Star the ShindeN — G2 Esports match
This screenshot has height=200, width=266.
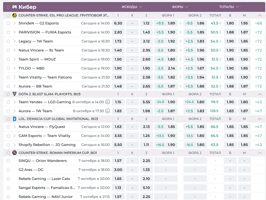coord(8,23)
